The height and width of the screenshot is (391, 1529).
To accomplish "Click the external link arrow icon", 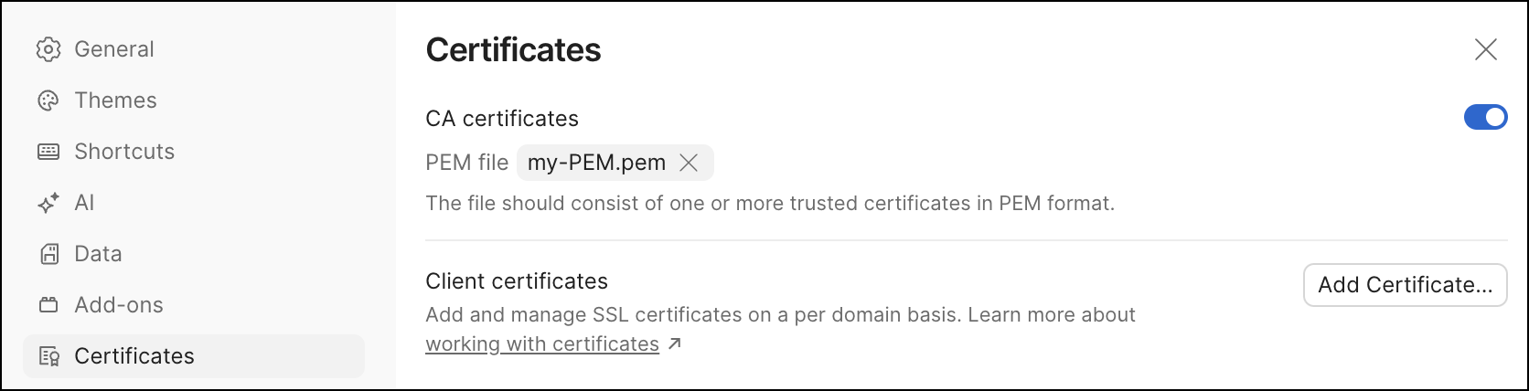I will click(x=675, y=344).
